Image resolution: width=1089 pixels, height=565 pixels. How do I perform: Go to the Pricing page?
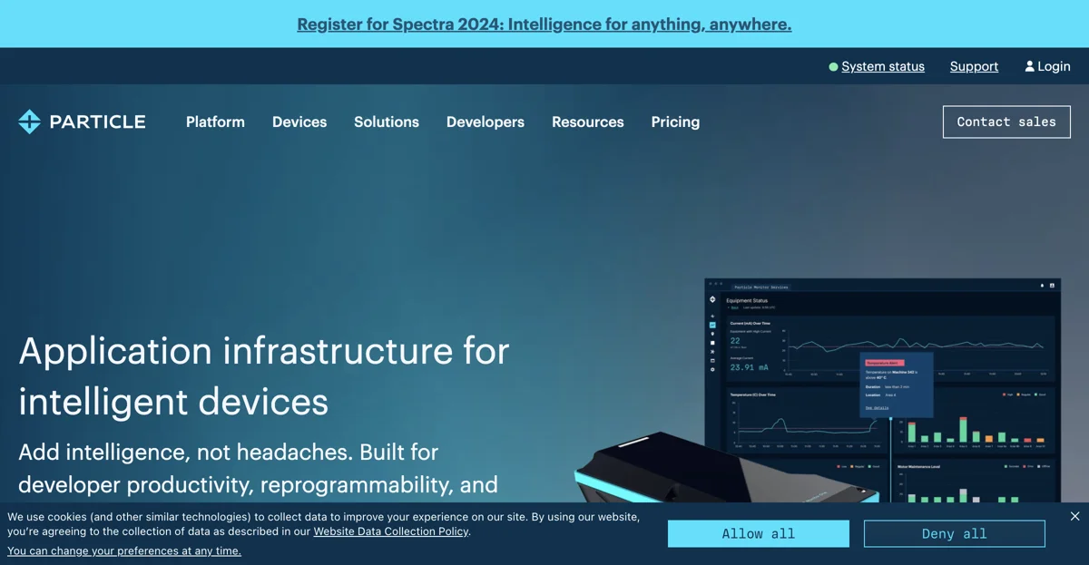click(x=675, y=122)
